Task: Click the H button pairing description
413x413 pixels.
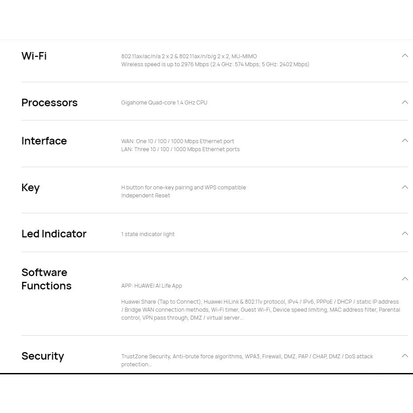Action: coord(183,188)
